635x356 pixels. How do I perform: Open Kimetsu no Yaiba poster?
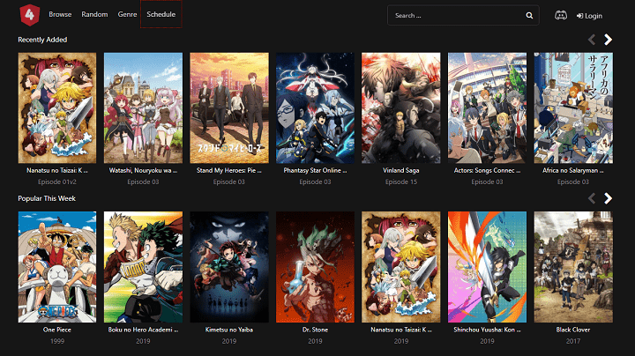pos(229,267)
